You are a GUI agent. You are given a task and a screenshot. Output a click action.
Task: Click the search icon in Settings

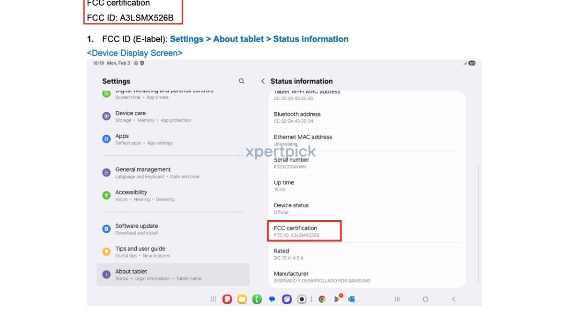(242, 81)
